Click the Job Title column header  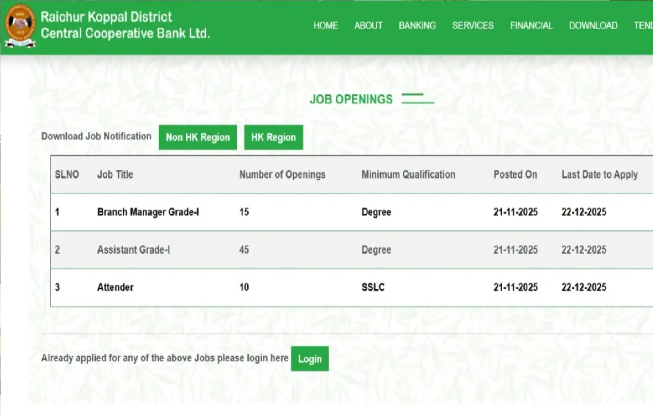(x=115, y=174)
